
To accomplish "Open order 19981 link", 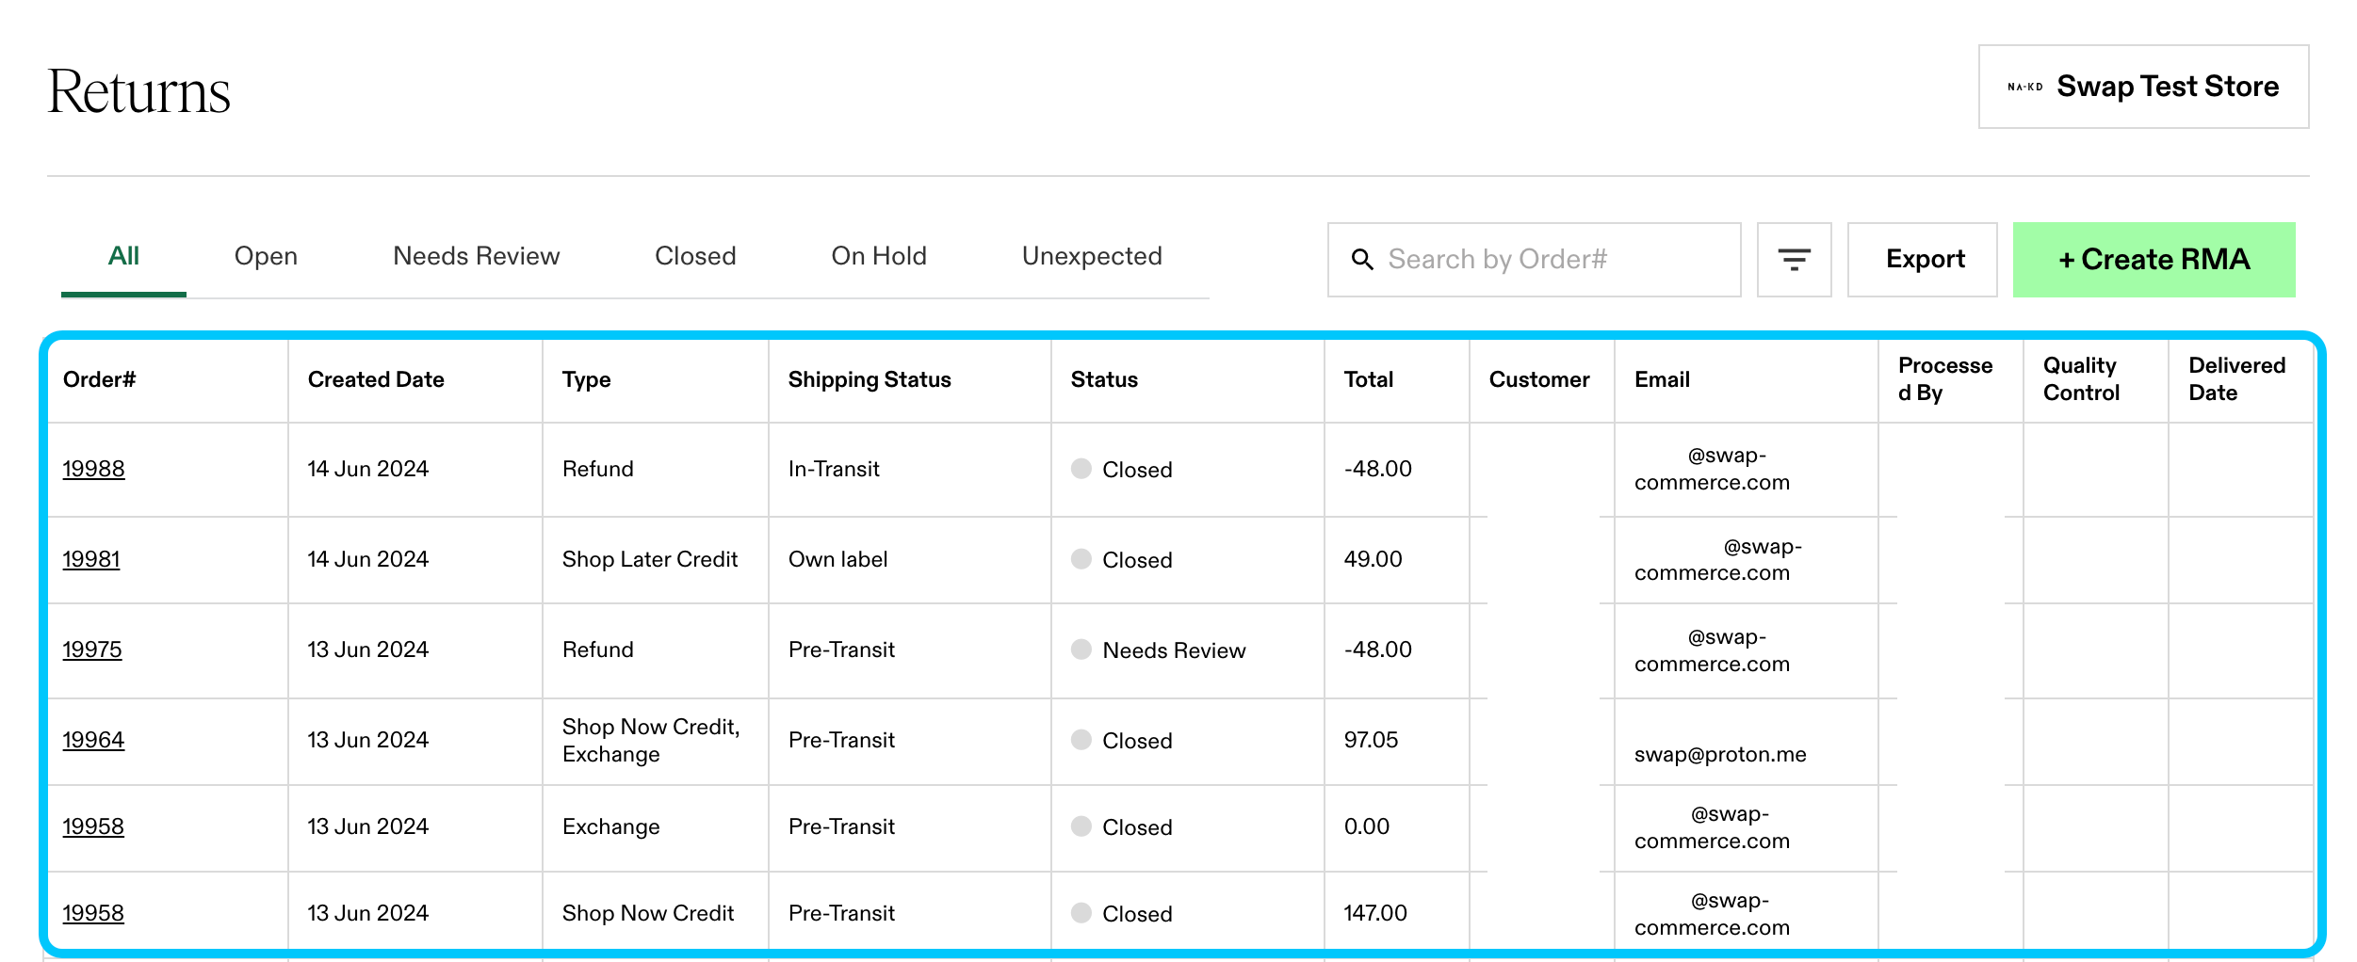I will [x=91, y=559].
